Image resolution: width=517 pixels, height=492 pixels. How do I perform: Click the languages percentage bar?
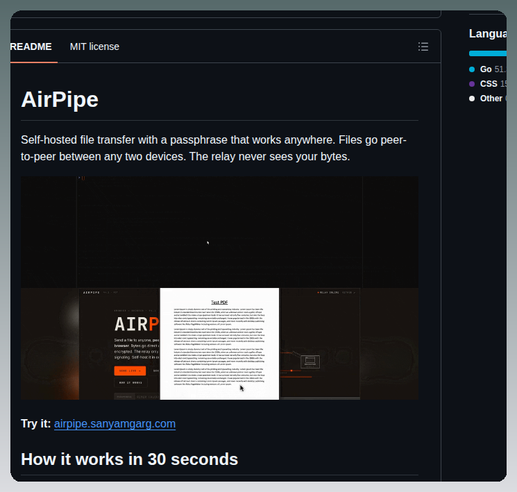click(488, 53)
